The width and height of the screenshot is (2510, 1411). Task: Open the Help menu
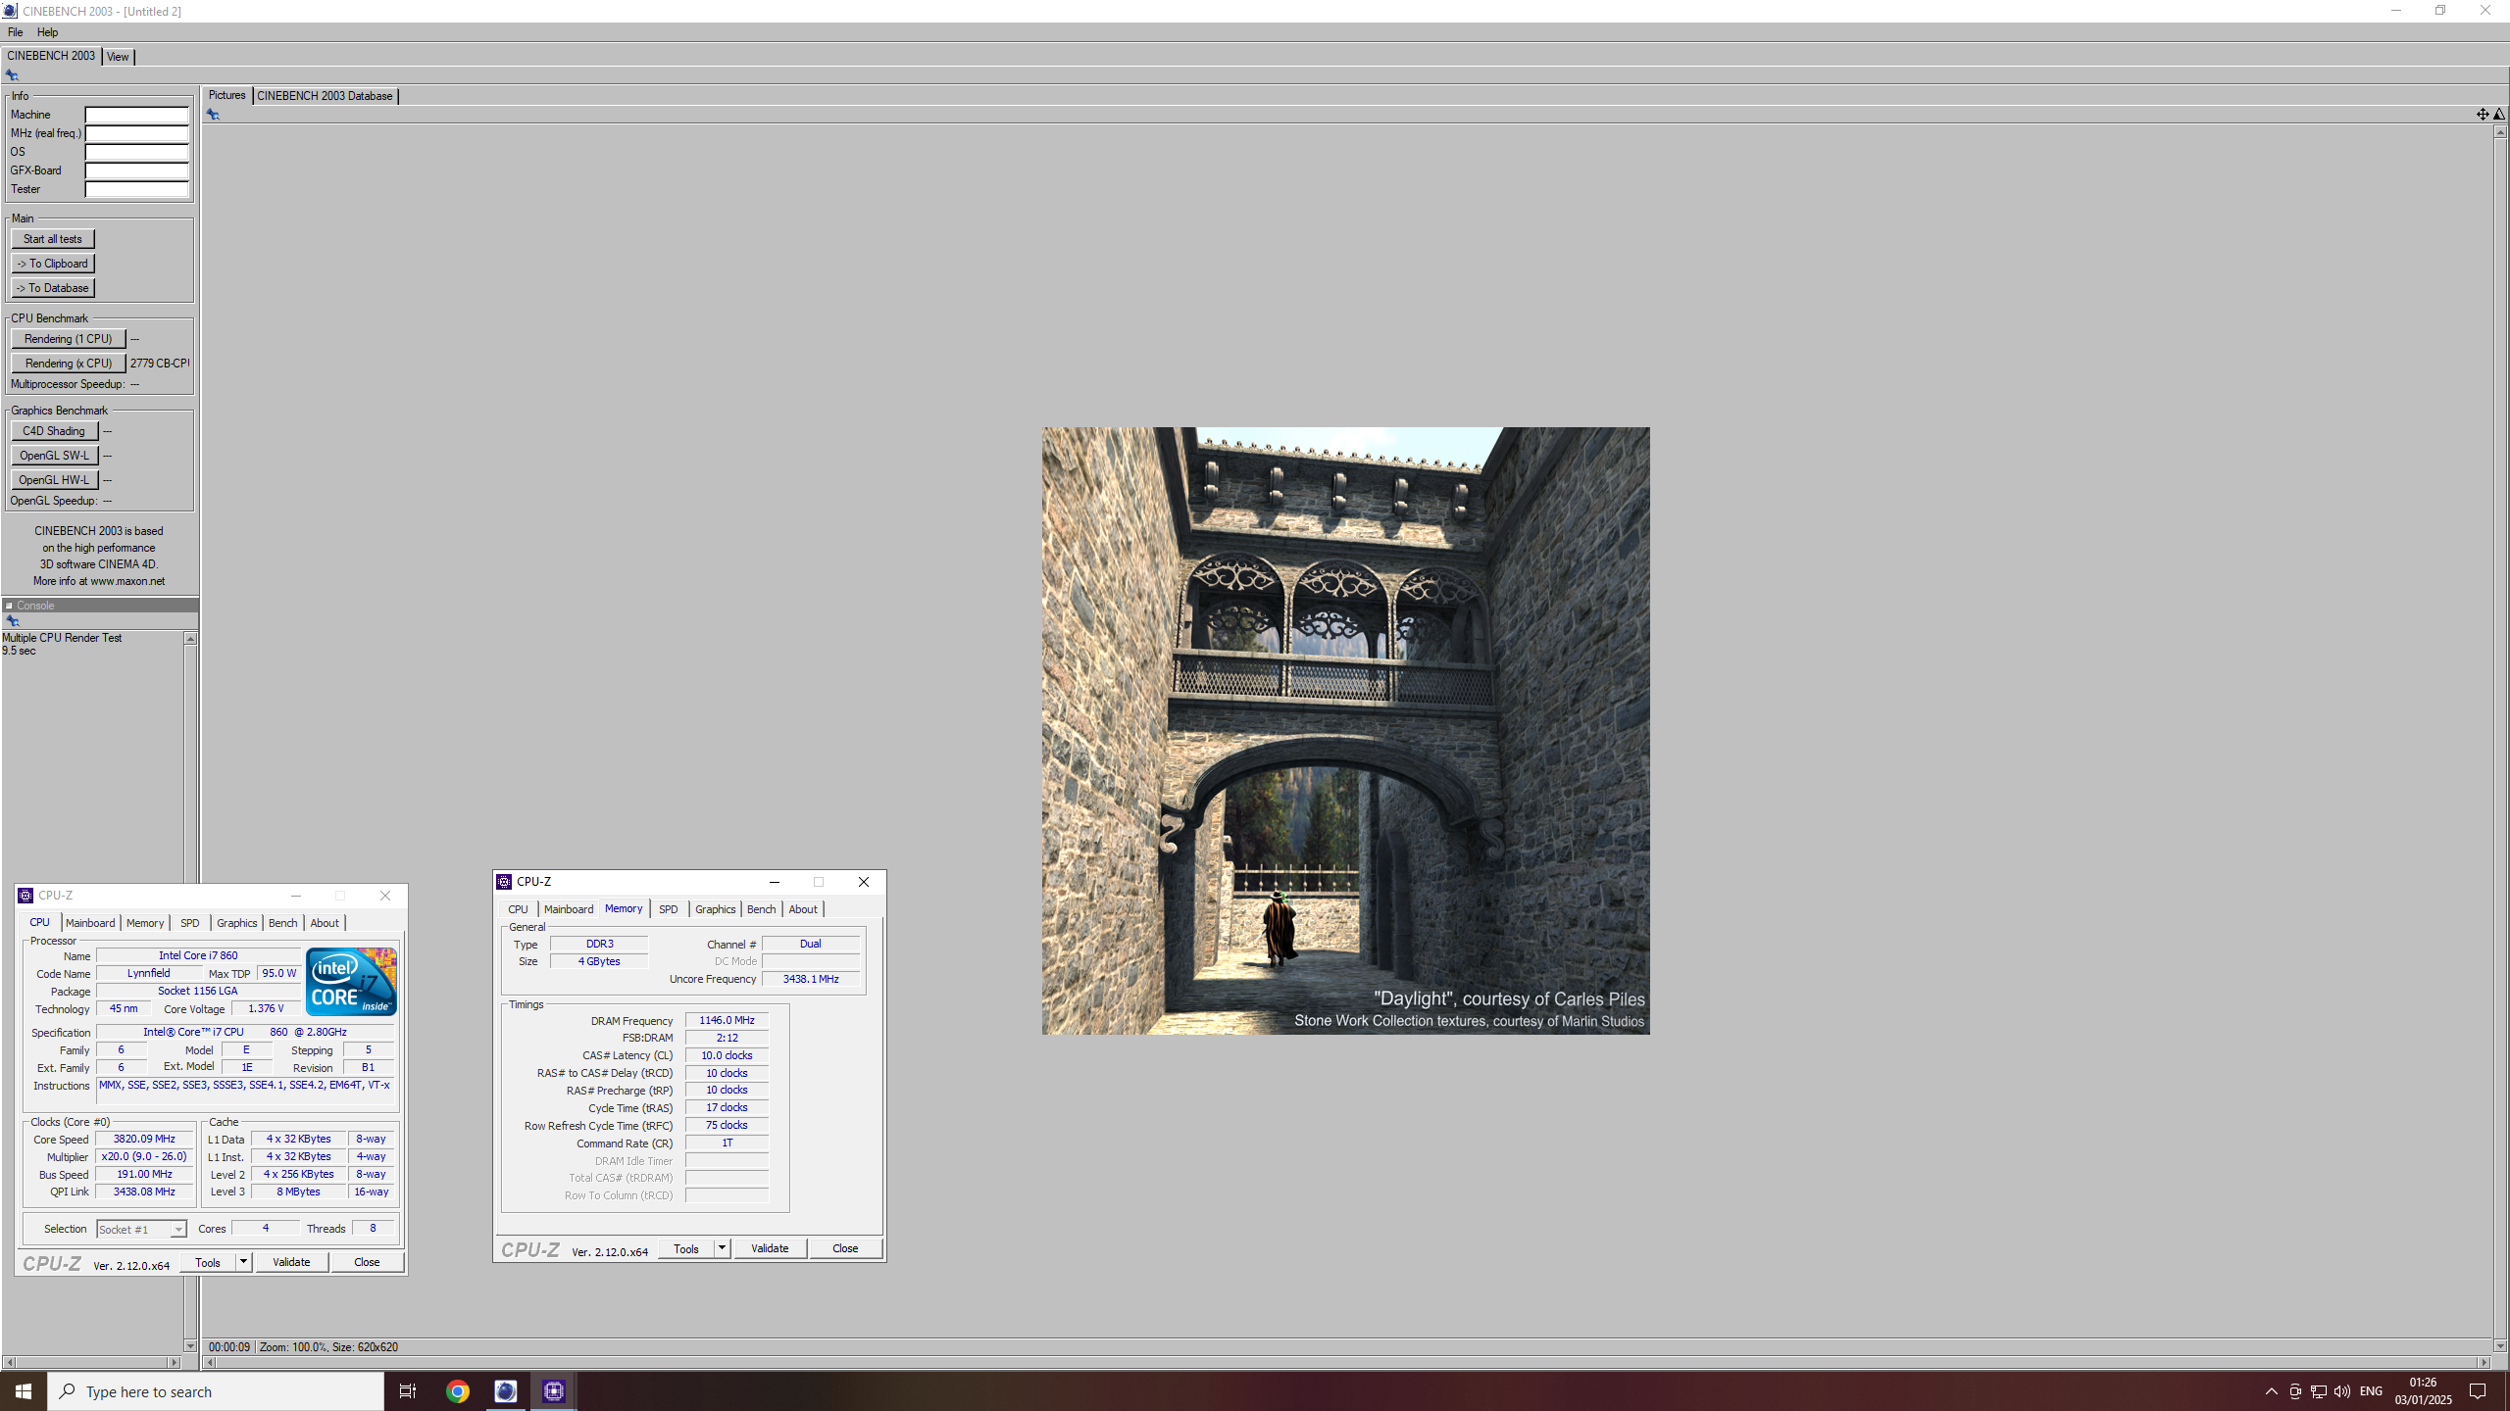click(x=47, y=32)
